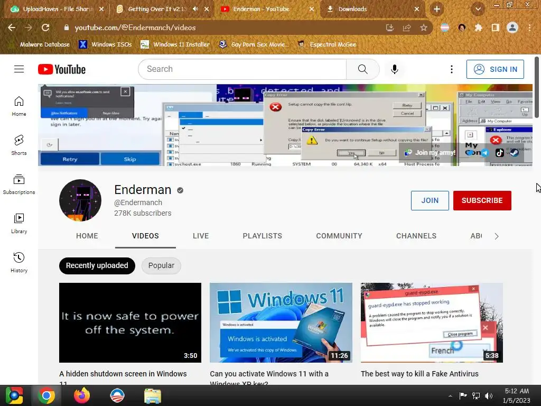This screenshot has width=541, height=406.
Task: Select the Recently uploaded filter chip
Action: coord(97,265)
